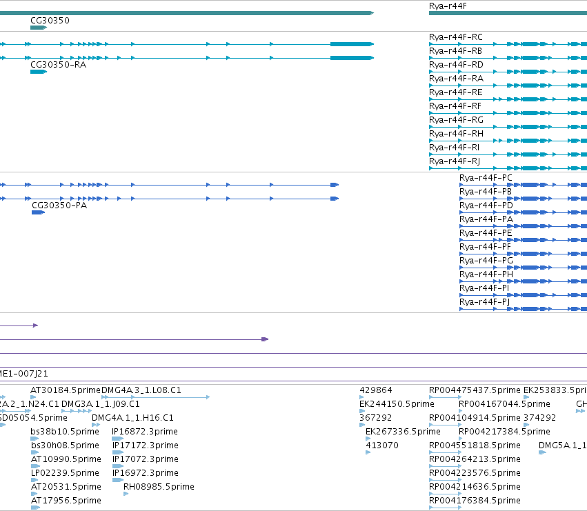Choose EST RP004217384.5prime label
Image resolution: width=587 pixels, height=511 pixels.
click(x=504, y=432)
